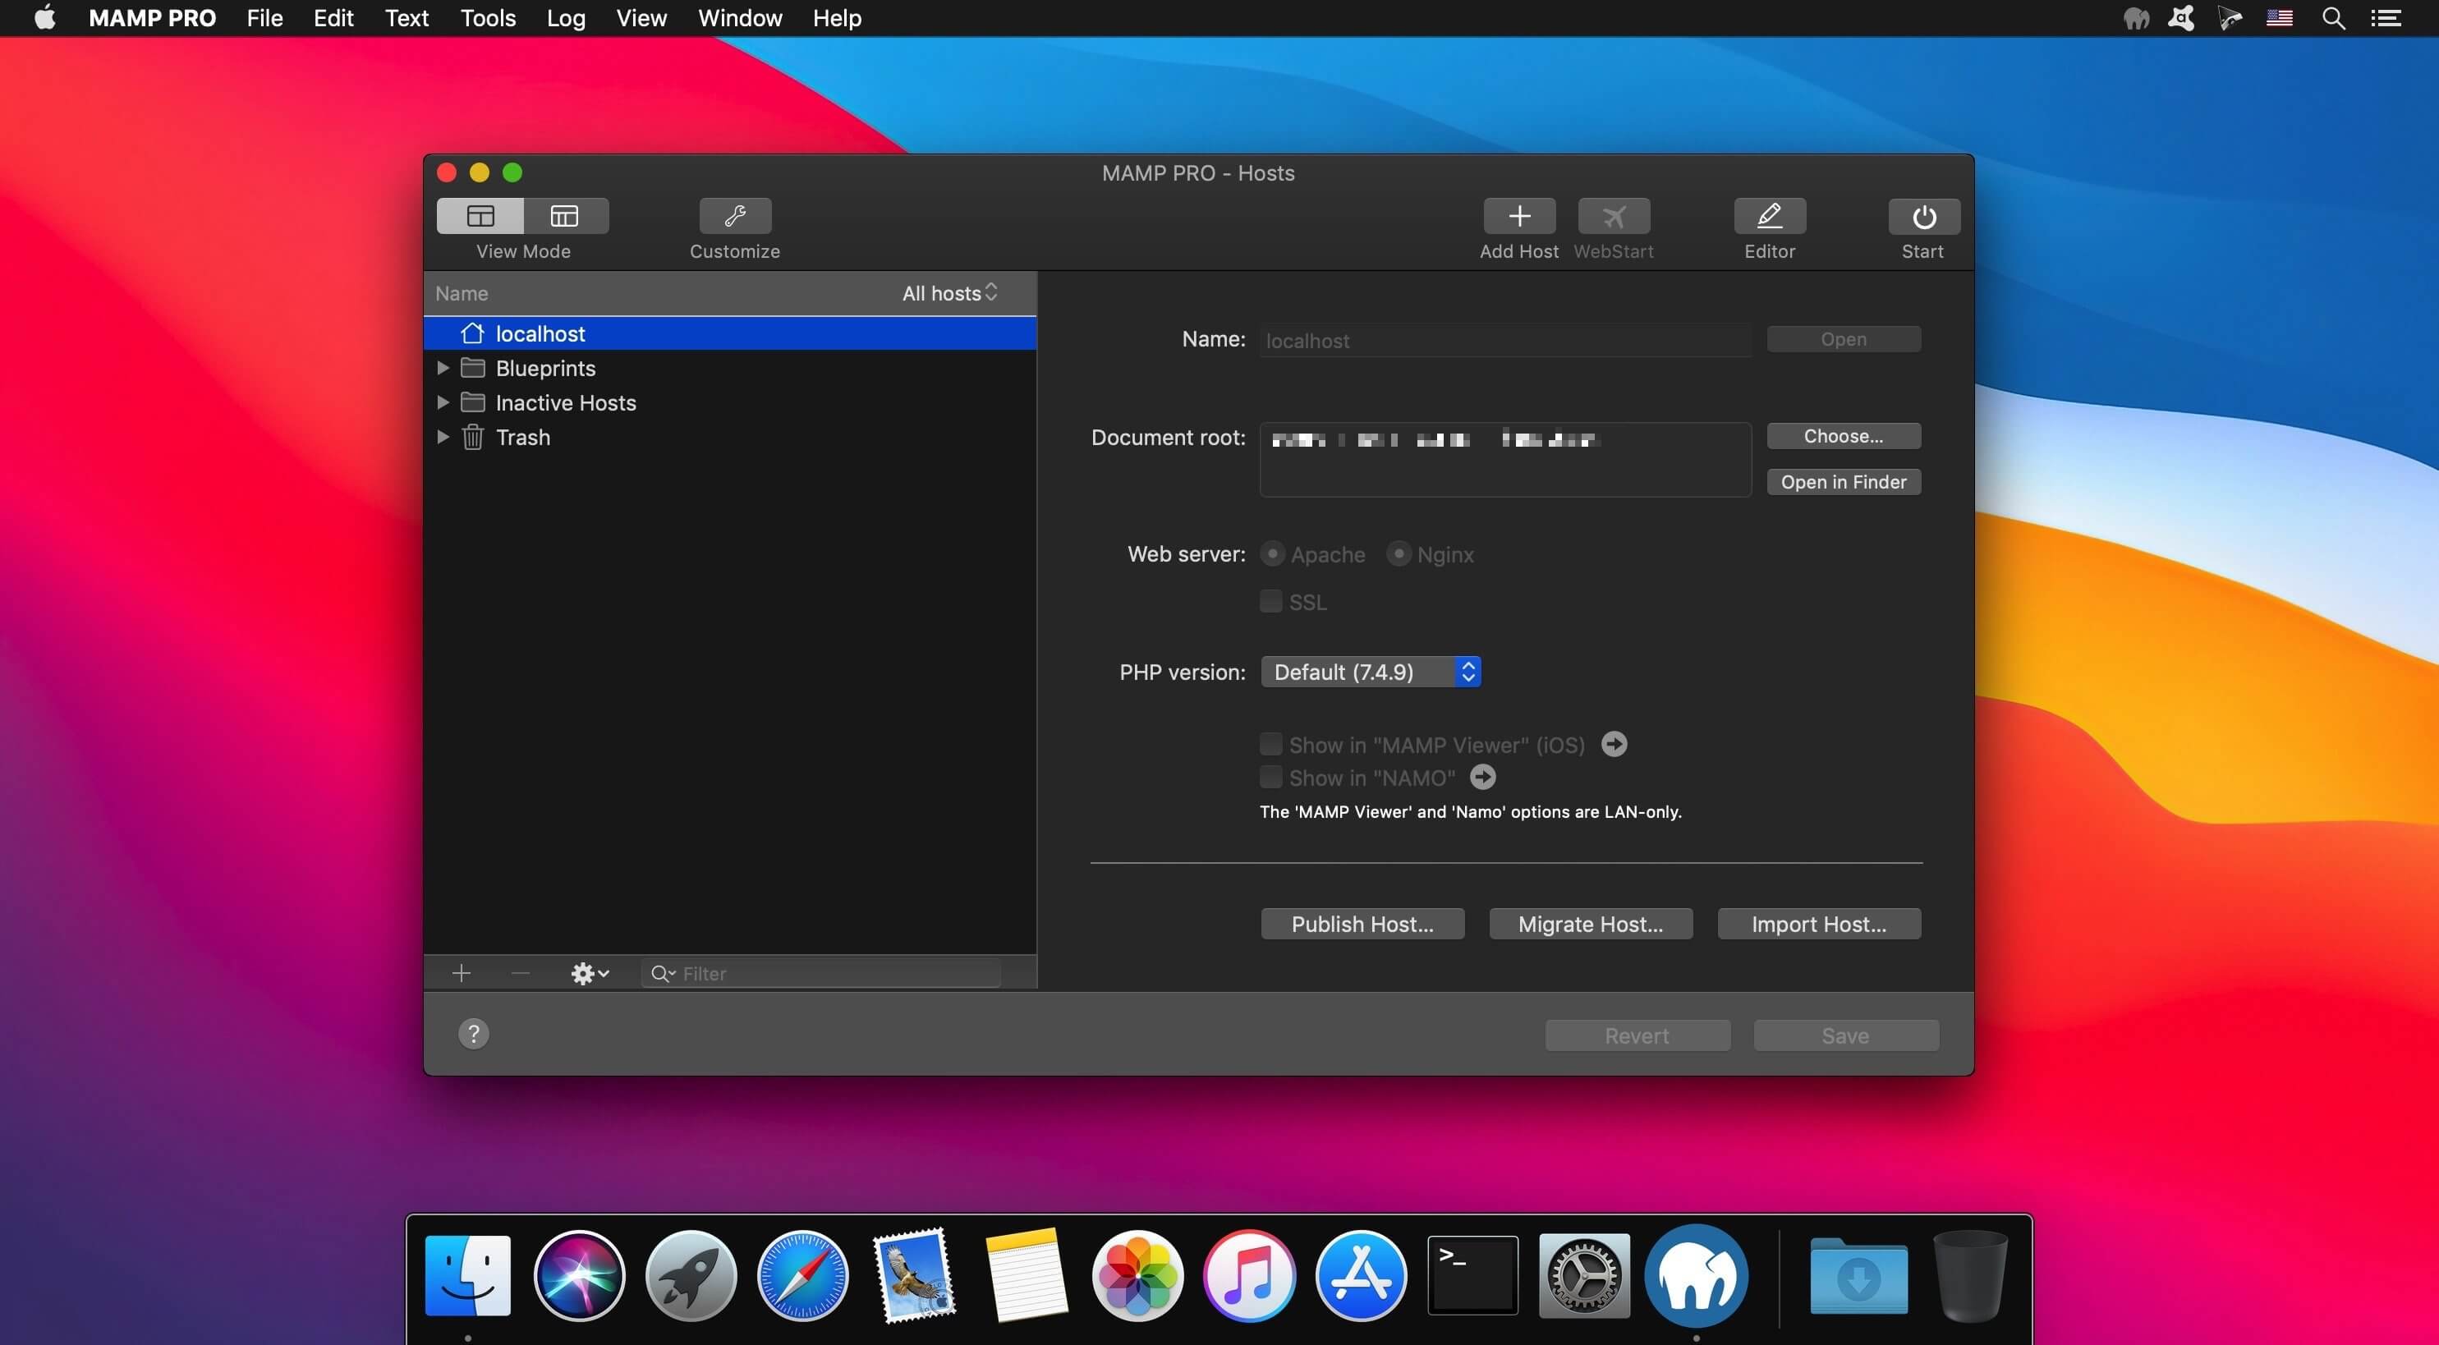The width and height of the screenshot is (2439, 1345).
Task: Open the Editor pencil icon
Action: click(1769, 217)
